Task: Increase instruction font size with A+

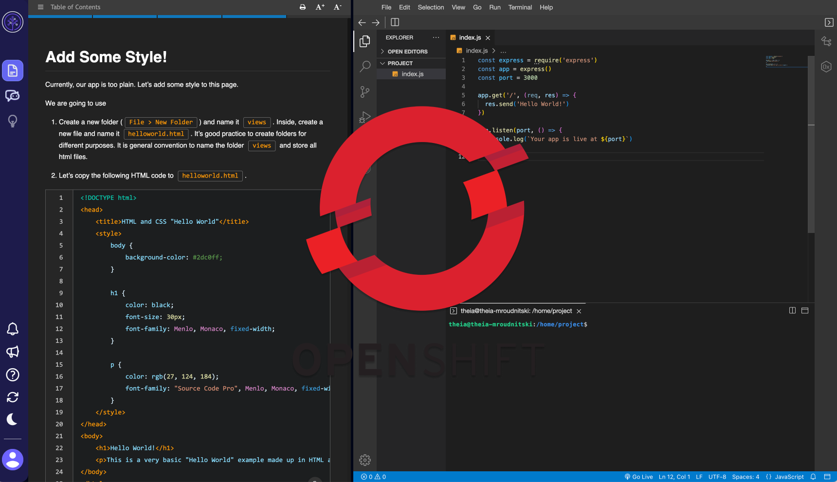Action: (x=320, y=7)
